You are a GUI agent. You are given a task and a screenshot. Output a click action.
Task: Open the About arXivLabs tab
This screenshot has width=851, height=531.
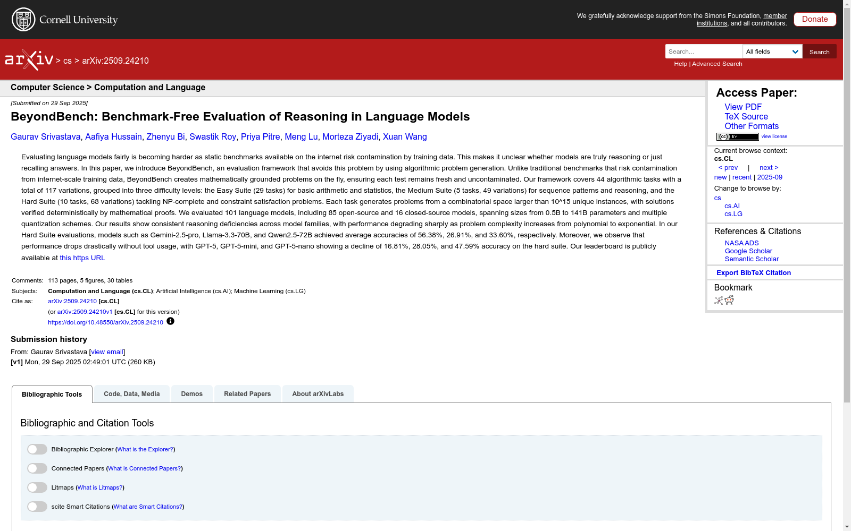[x=318, y=394]
